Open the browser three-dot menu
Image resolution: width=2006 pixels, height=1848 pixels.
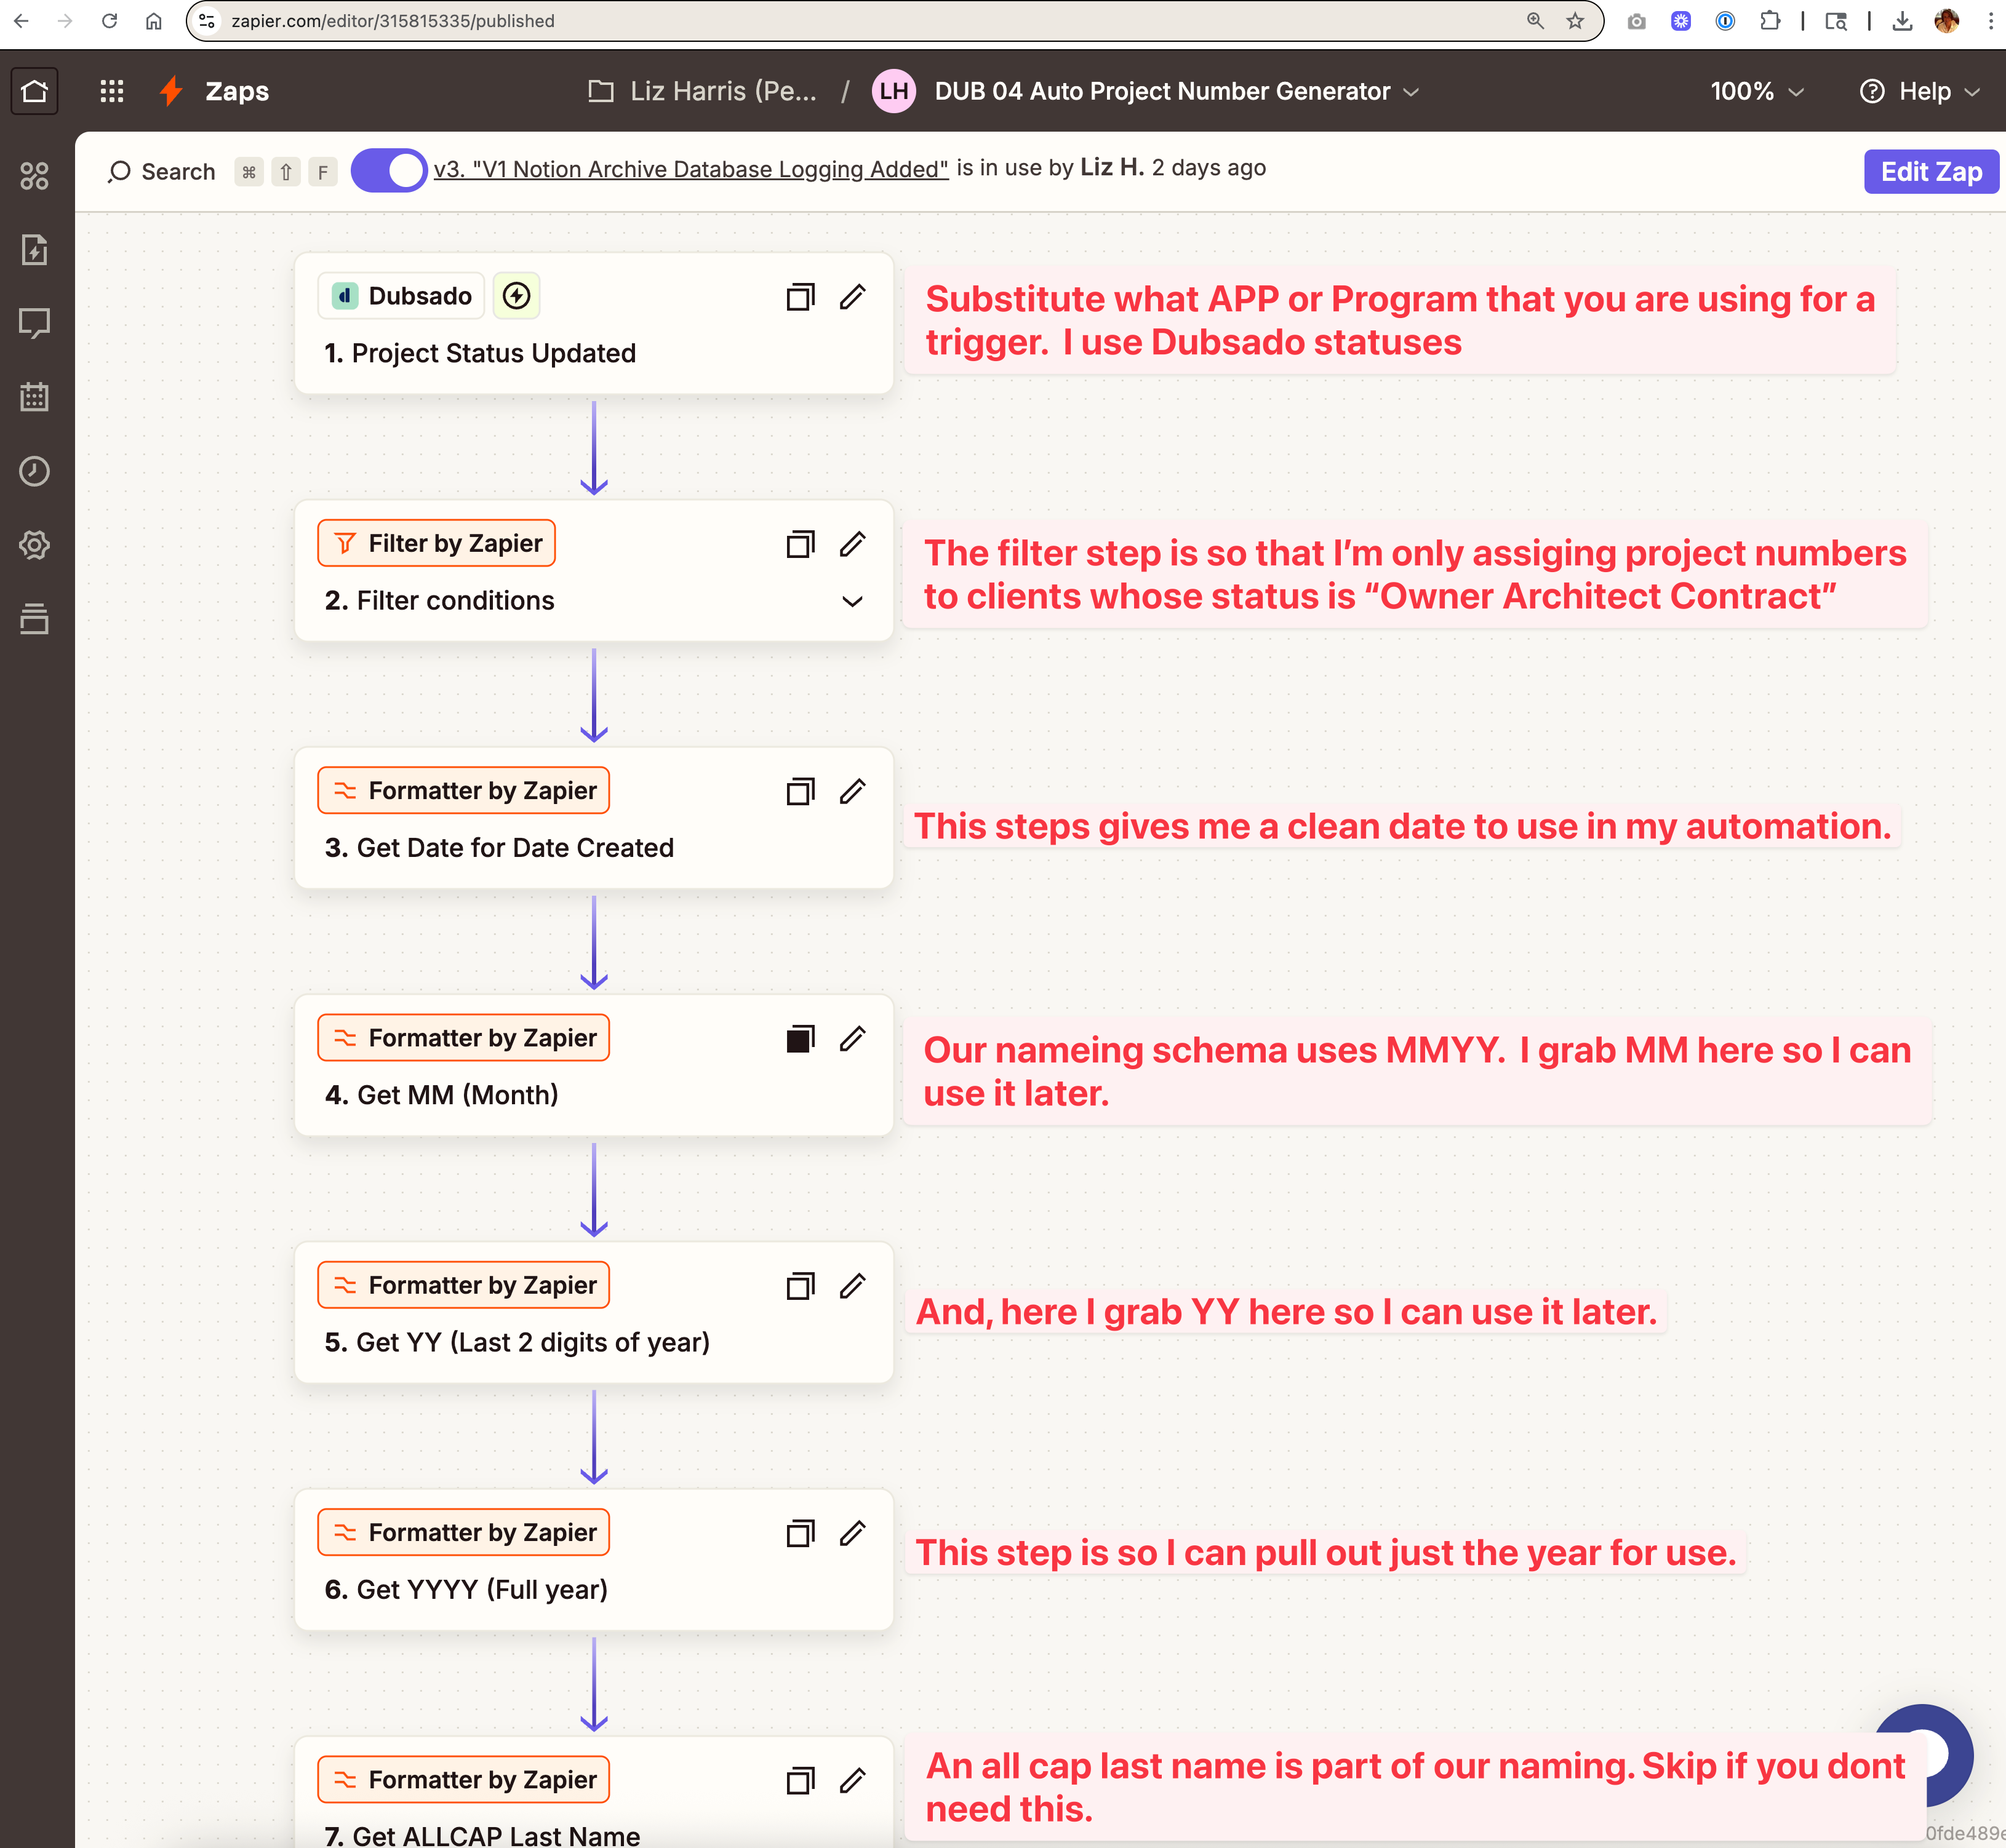pos(1990,21)
